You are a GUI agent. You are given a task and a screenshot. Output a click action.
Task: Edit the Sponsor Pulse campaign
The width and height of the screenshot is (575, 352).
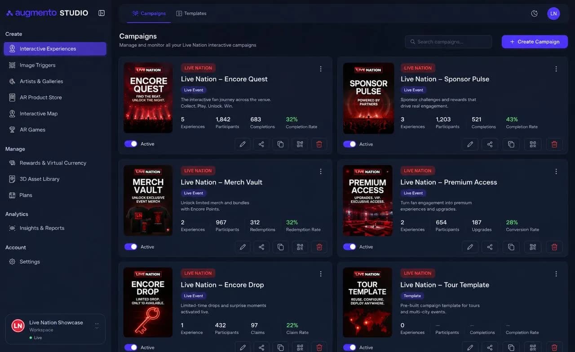tap(470, 144)
